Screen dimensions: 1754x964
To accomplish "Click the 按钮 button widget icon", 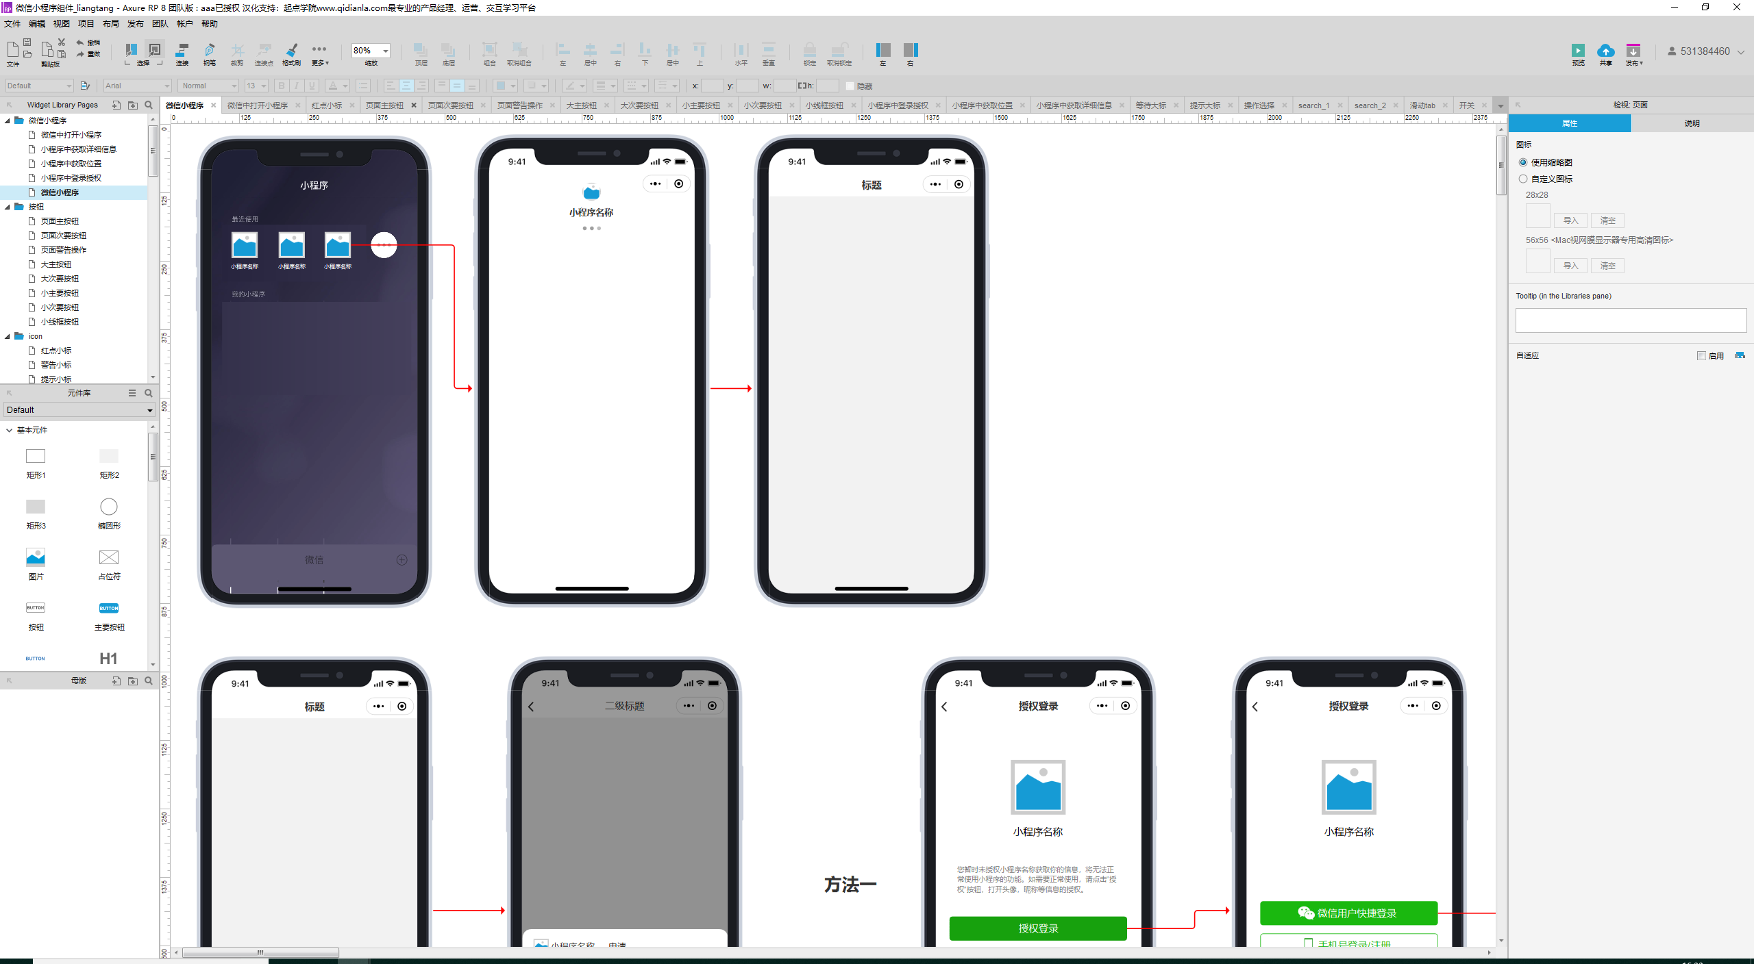I will [x=36, y=608].
